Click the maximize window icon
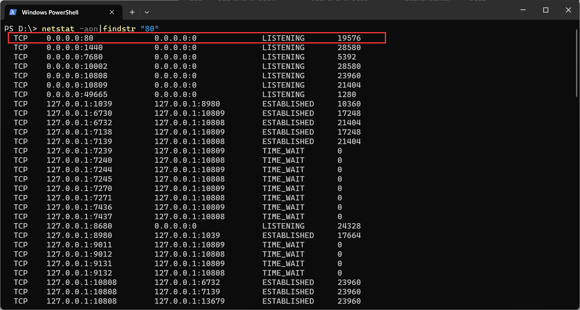 pyautogui.click(x=545, y=10)
